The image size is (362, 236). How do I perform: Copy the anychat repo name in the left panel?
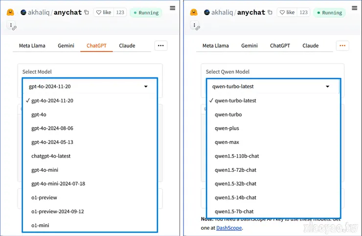(87, 12)
